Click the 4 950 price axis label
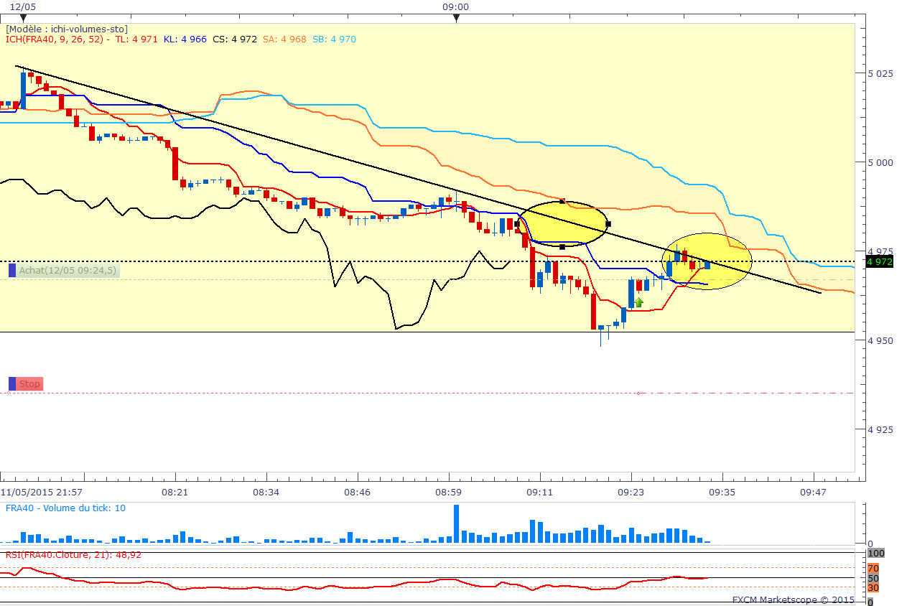 tap(880, 340)
